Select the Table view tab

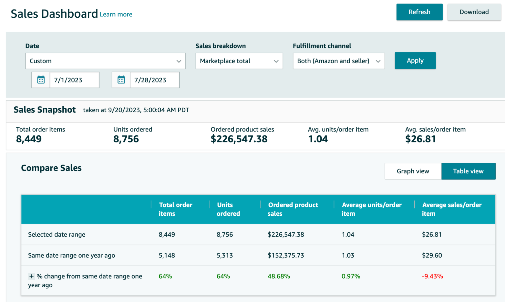[x=468, y=171]
